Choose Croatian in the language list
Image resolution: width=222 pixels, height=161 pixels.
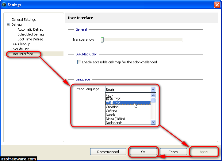point(128,107)
